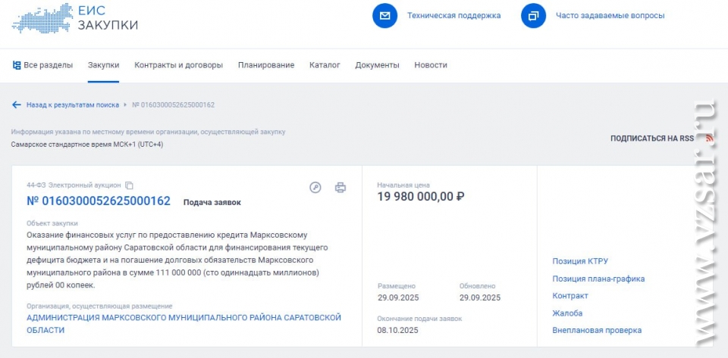
Task: Open the Новости section
Action: pyautogui.click(x=430, y=65)
